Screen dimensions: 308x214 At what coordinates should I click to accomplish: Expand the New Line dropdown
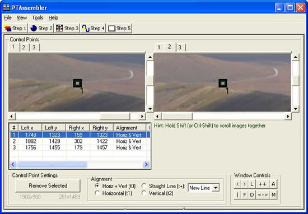[216, 188]
